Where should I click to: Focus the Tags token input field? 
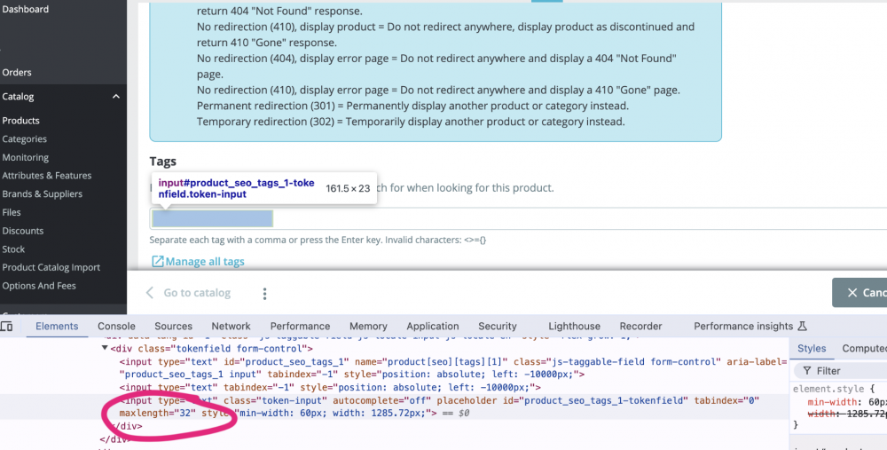pyautogui.click(x=518, y=218)
